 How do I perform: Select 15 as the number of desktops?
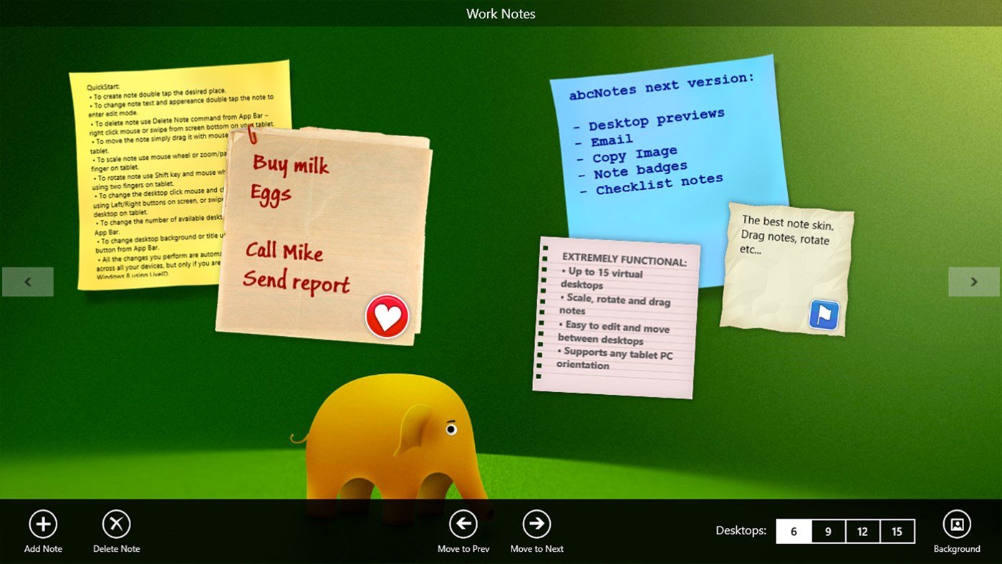tap(896, 531)
